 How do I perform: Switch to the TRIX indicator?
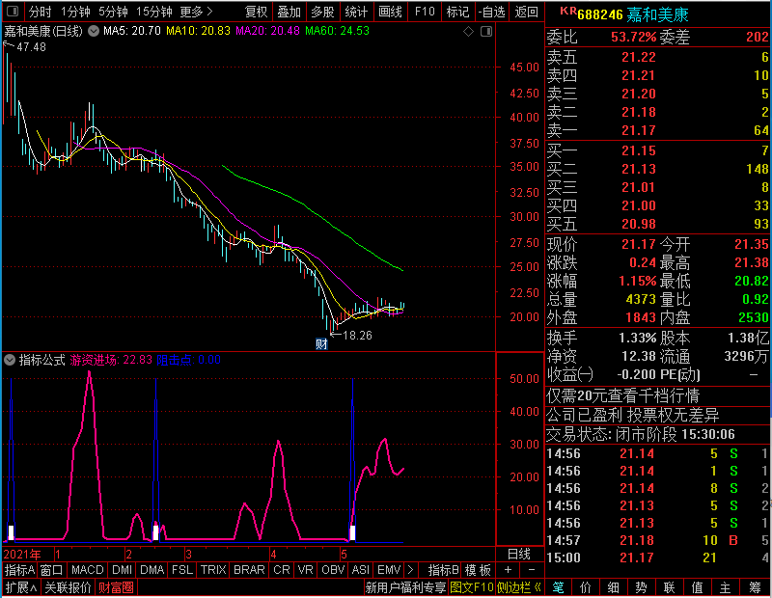click(x=213, y=570)
